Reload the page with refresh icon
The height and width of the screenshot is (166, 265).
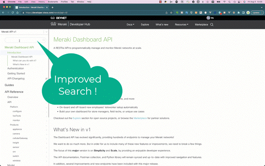pos(13,12)
